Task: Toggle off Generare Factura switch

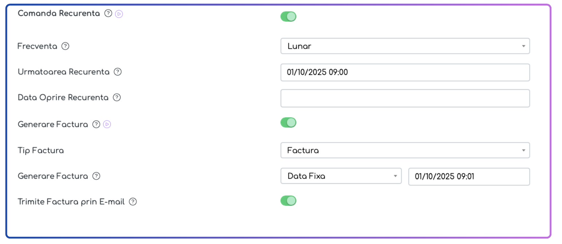Action: coord(288,123)
